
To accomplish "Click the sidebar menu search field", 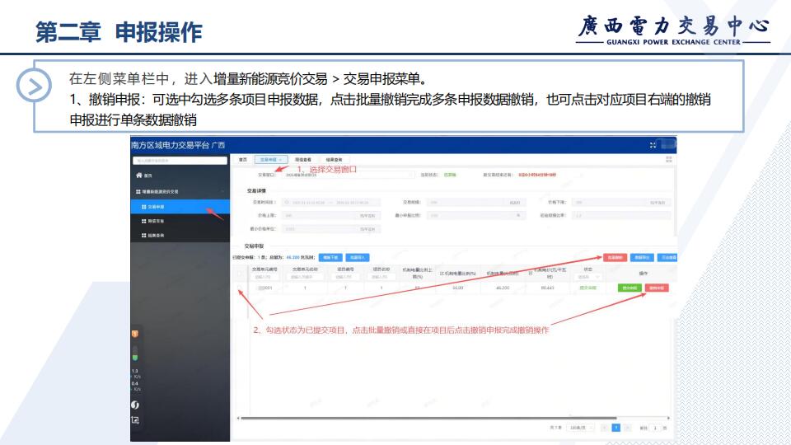I will click(177, 160).
